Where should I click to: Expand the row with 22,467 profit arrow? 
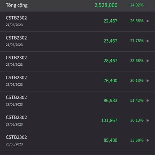pyautogui.click(x=148, y=21)
